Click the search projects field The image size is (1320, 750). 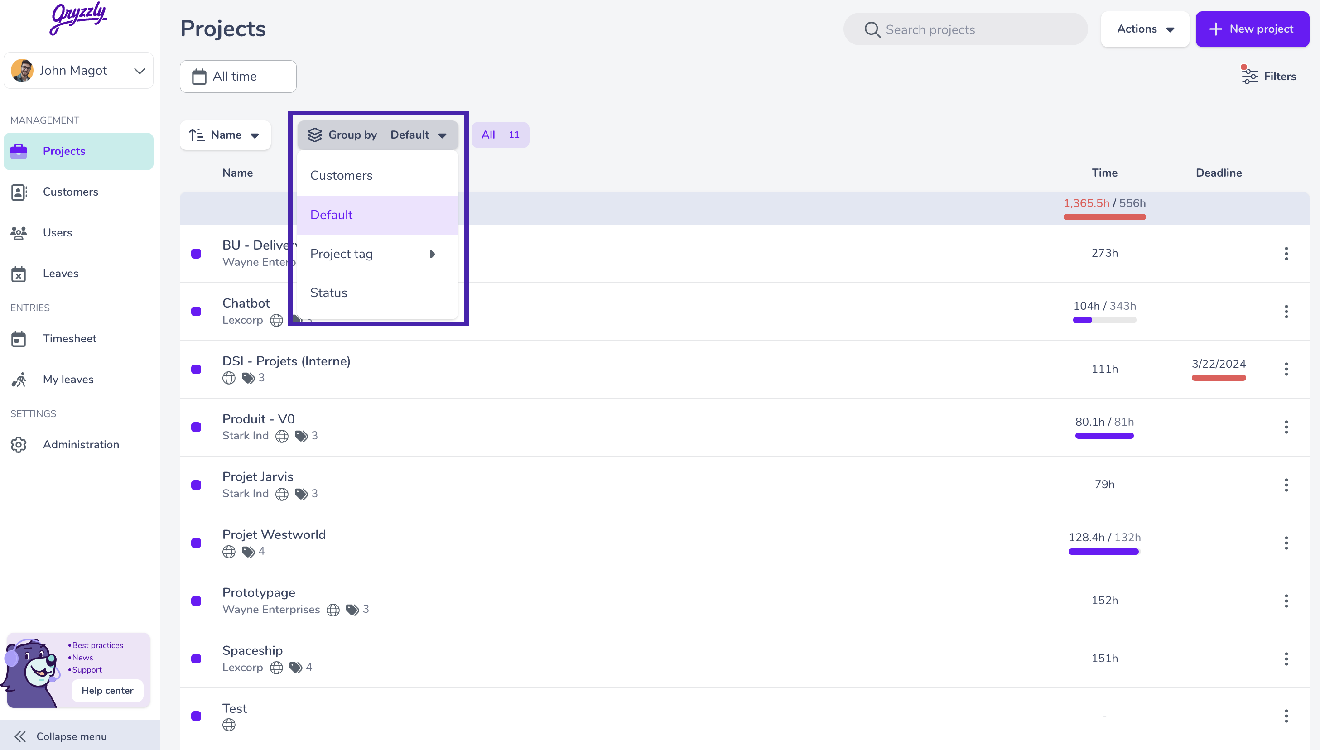pyautogui.click(x=965, y=29)
